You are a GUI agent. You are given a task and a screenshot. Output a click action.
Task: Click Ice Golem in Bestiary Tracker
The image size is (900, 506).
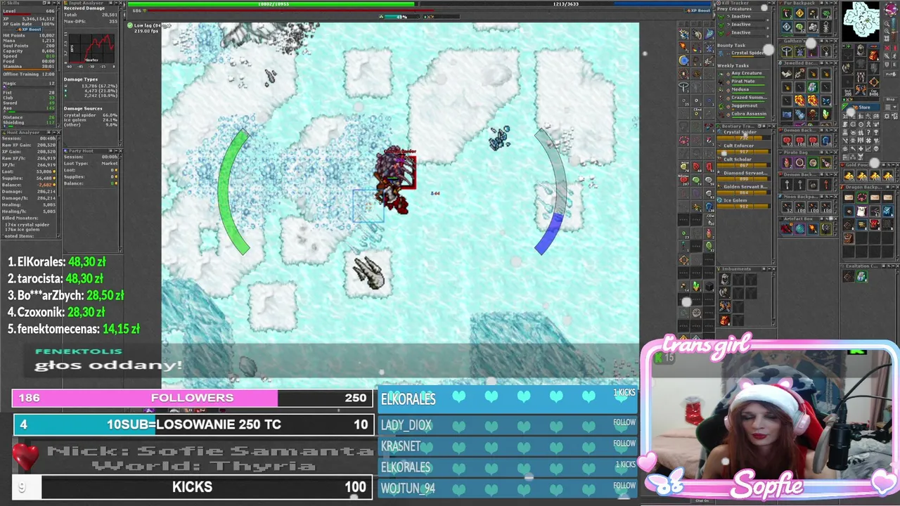735,200
